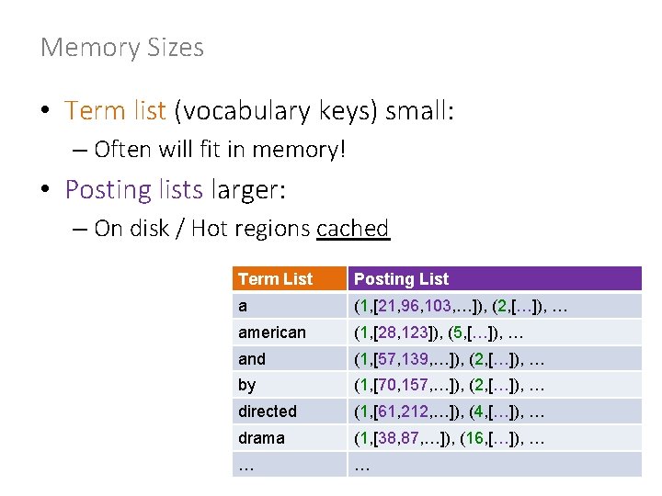Image resolution: width=662 pixels, height=496 pixels.
Task: Click the posting list starting with (1,[57,139
Action: [450, 359]
